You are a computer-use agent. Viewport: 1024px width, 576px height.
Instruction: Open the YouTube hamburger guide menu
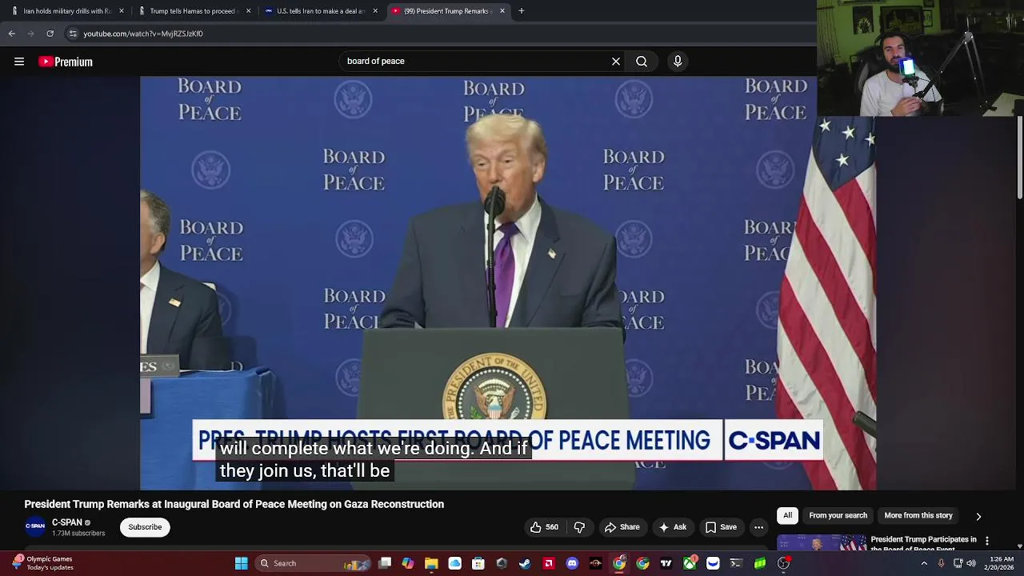coord(19,62)
